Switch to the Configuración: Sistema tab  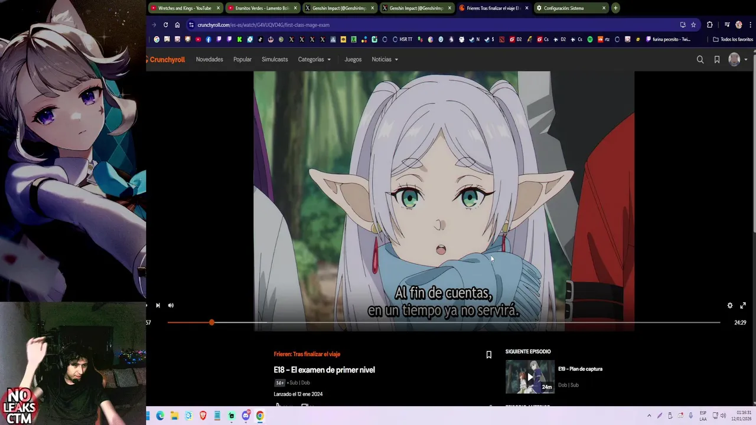[x=571, y=8]
